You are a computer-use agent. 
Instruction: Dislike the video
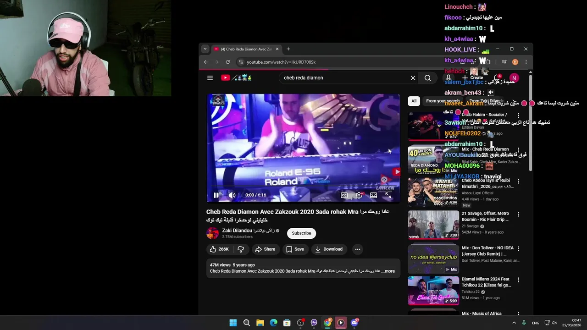(240, 249)
